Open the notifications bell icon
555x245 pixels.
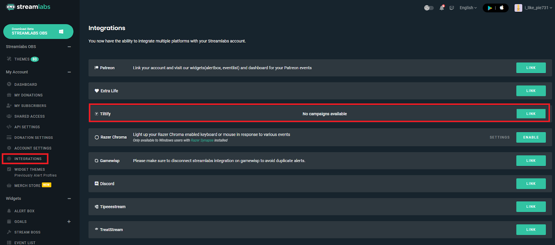tap(442, 8)
